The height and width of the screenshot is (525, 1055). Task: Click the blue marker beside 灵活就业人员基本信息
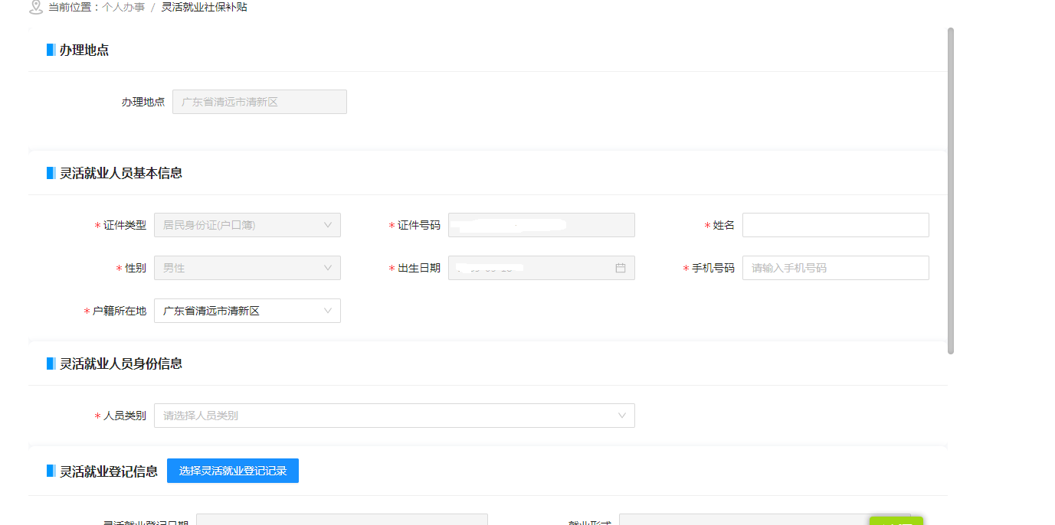pos(50,172)
